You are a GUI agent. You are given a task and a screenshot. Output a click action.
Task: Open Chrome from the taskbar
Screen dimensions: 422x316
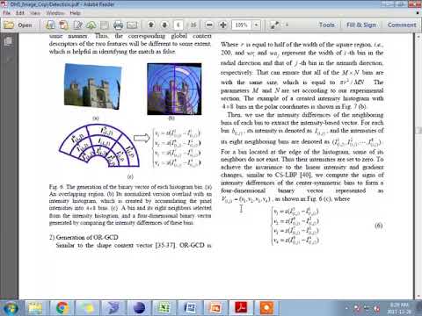click(x=62, y=307)
